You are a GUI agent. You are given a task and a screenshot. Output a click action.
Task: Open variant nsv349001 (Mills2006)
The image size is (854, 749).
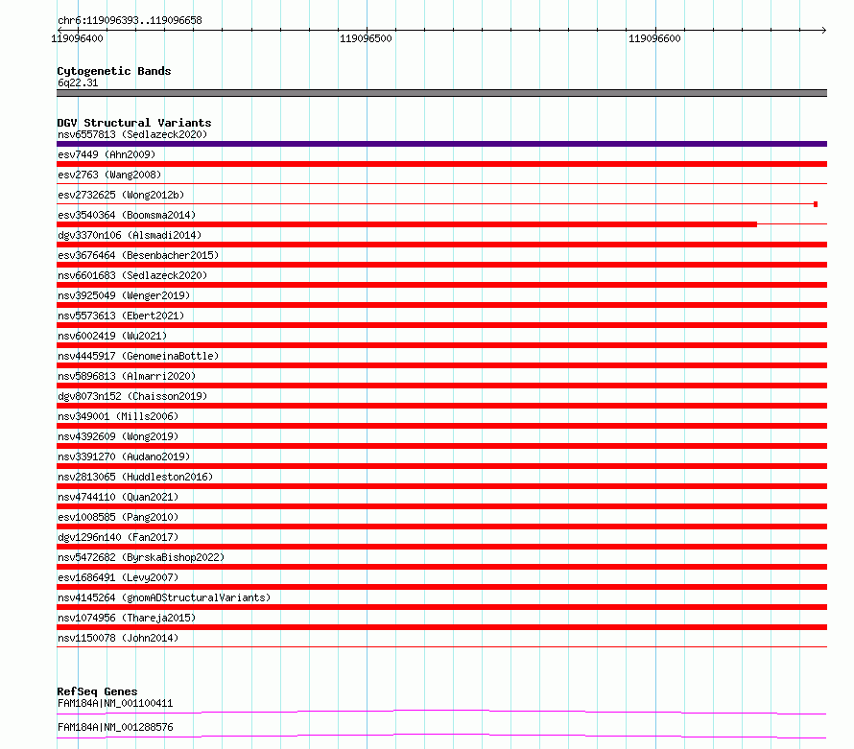coord(118,416)
